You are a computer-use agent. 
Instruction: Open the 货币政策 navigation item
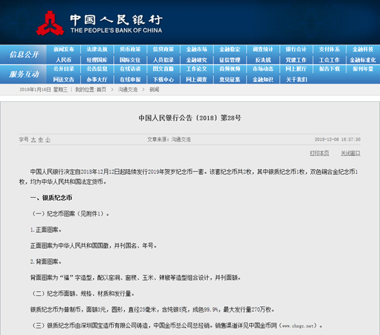pyautogui.click(x=130, y=49)
